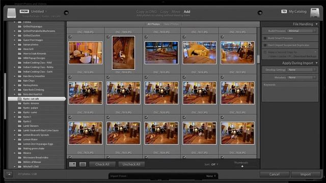Click Untitled source name
The image size is (326, 183).
37,11
